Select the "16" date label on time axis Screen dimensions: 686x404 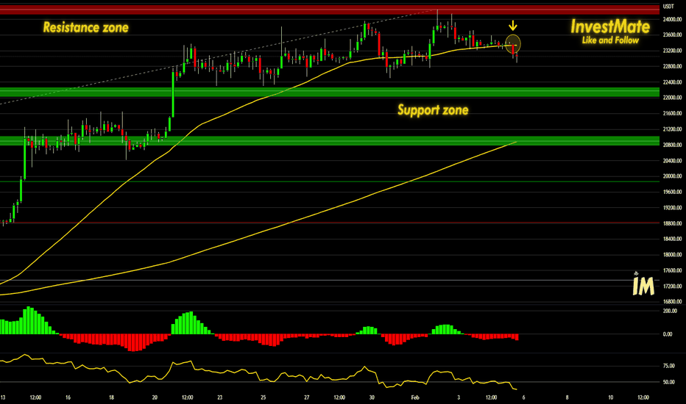[x=68, y=397]
